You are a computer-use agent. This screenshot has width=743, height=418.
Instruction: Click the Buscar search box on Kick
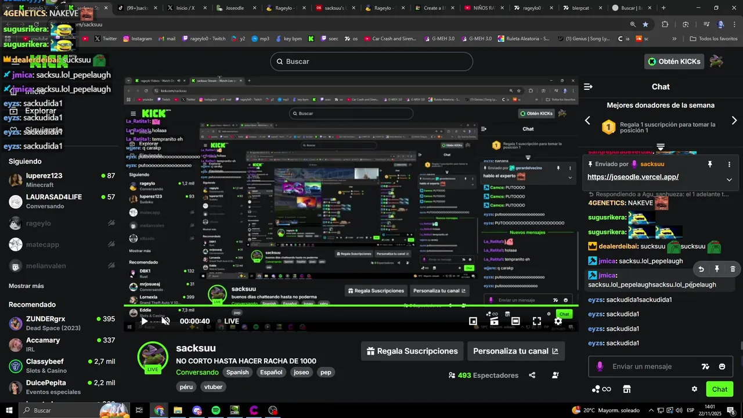[371, 62]
